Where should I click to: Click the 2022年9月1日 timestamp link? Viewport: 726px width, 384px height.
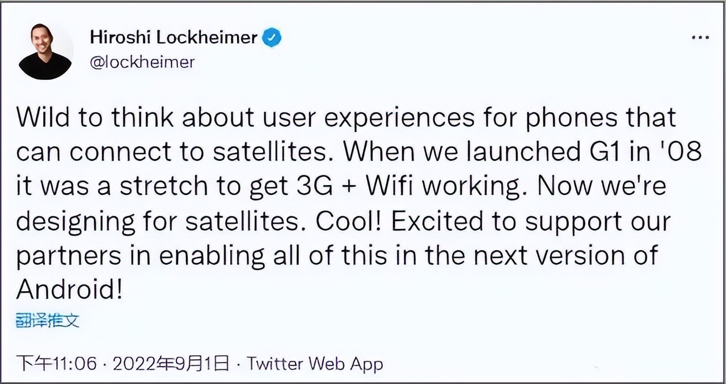click(174, 364)
